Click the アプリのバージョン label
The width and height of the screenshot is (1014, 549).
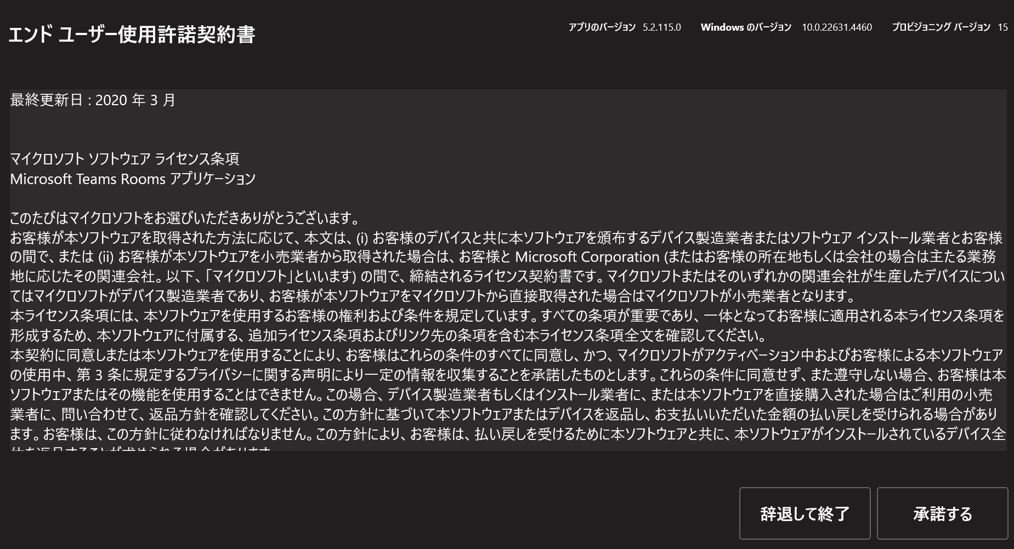tap(602, 27)
